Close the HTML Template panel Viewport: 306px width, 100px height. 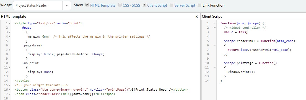[x=196, y=17]
